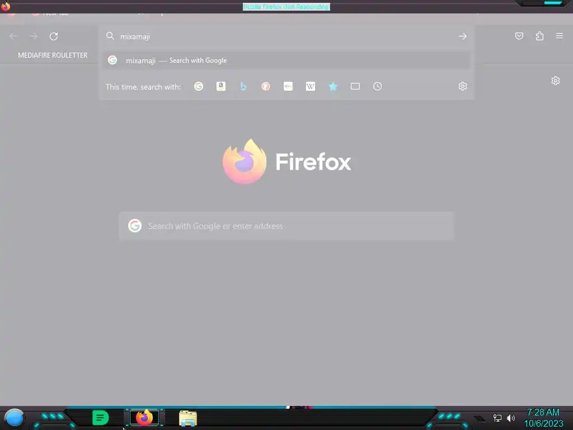
Task: Open the Firefox hamburger menu
Action: point(560,36)
